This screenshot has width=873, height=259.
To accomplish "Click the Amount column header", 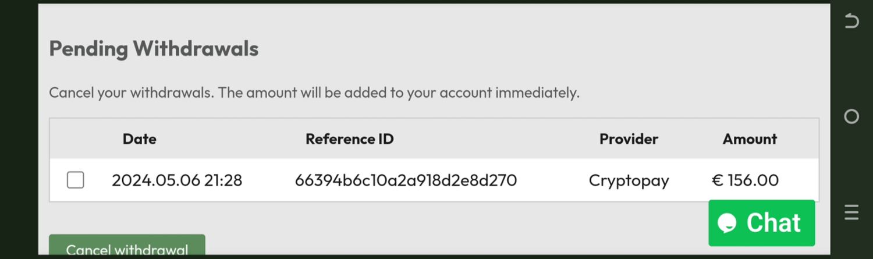I will click(x=750, y=139).
